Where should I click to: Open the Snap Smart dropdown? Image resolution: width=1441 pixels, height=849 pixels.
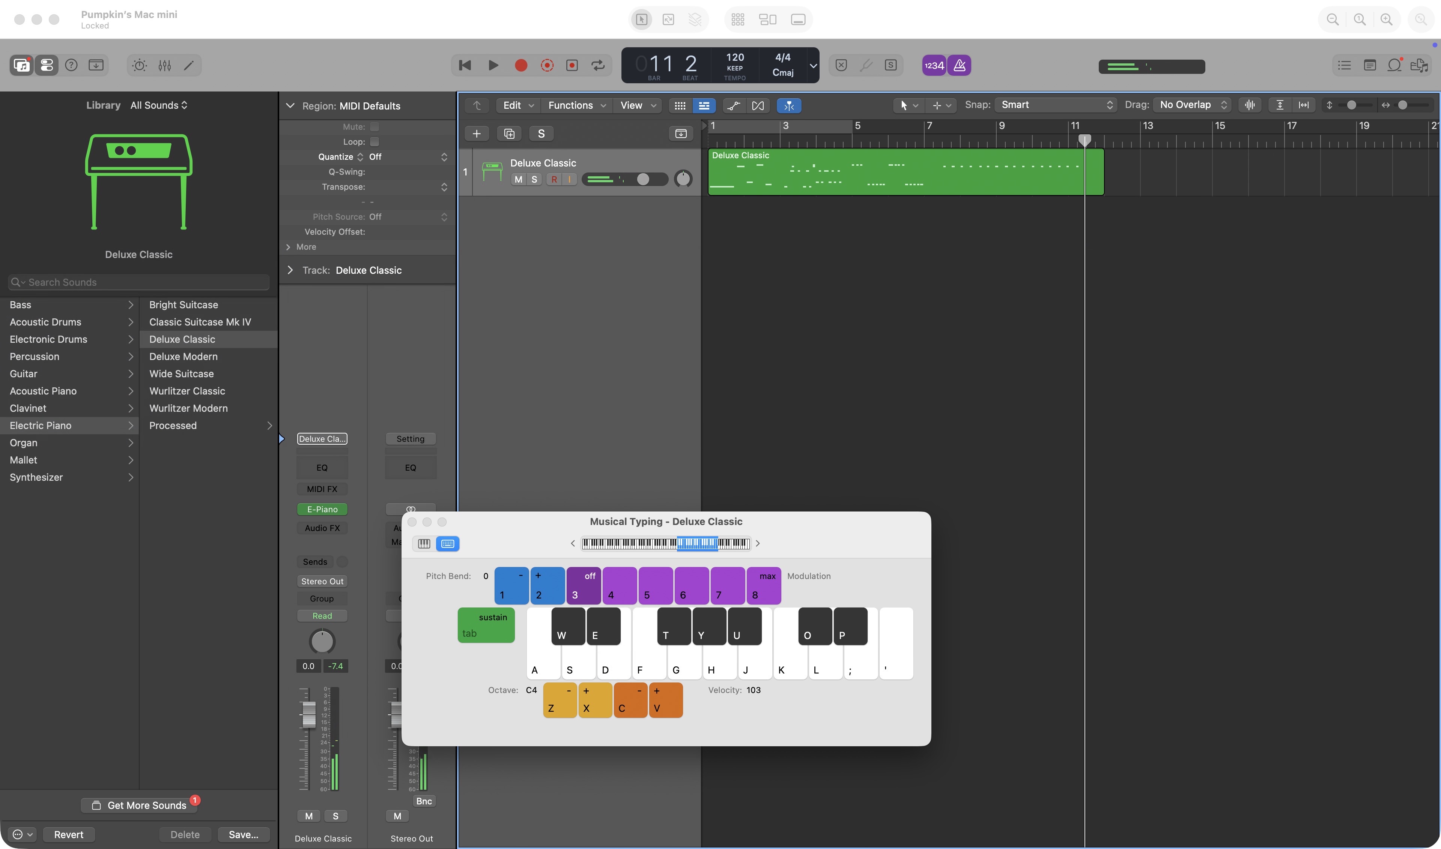(x=1056, y=105)
